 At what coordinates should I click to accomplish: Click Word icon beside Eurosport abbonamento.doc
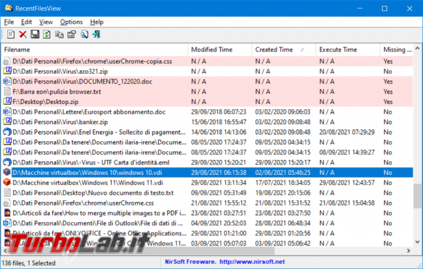[x=7, y=112]
